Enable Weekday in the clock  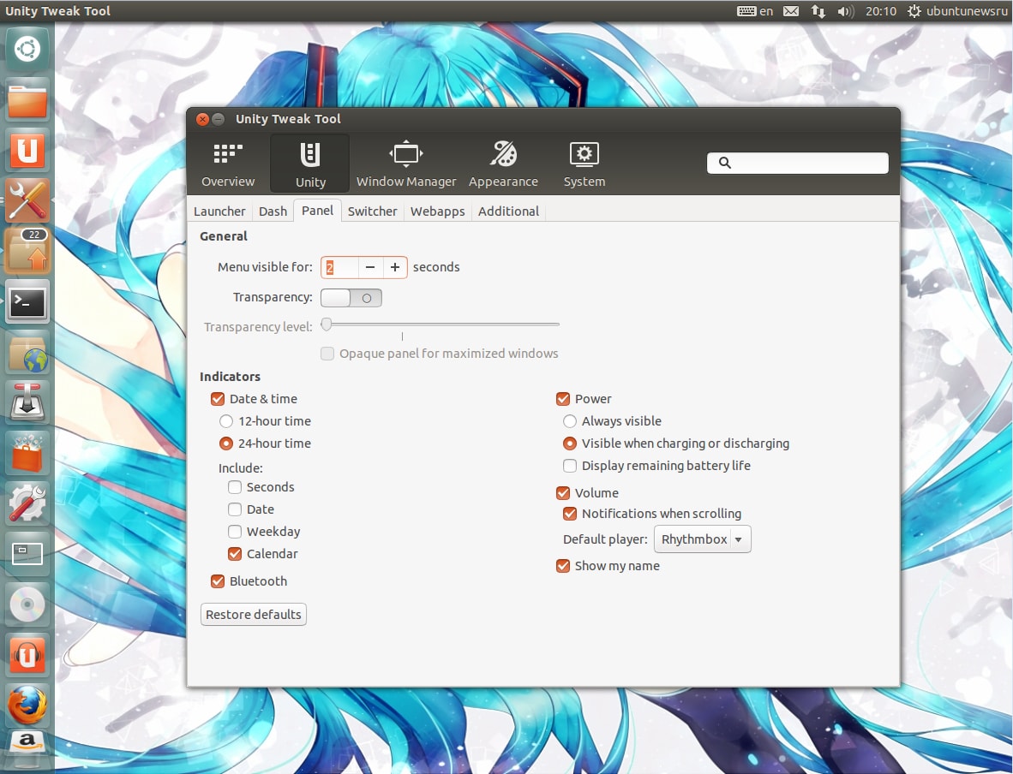[235, 532]
